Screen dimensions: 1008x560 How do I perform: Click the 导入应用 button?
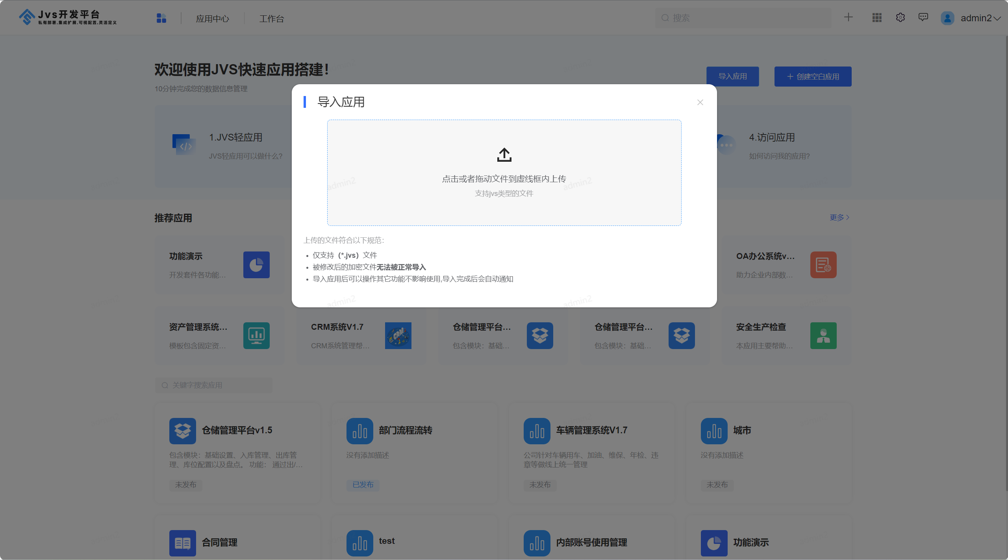(732, 76)
